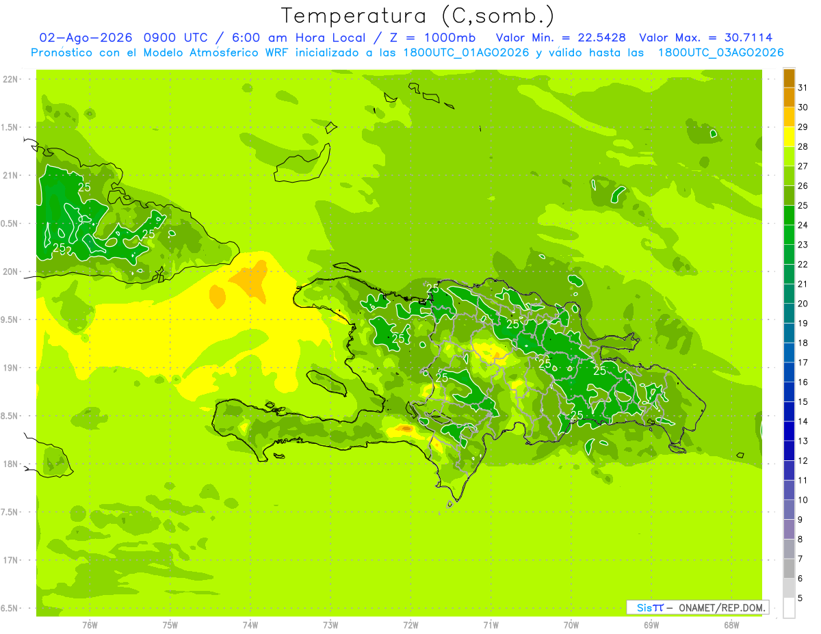The width and height of the screenshot is (821, 634).
Task: Click the 17N latitude axis label
Action: tap(10, 560)
